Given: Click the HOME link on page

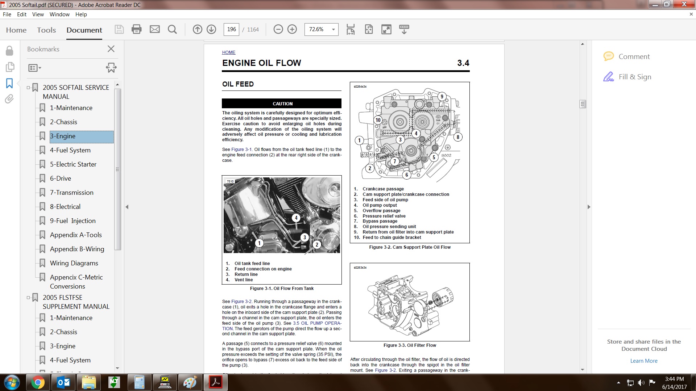Looking at the screenshot, I should coord(228,52).
